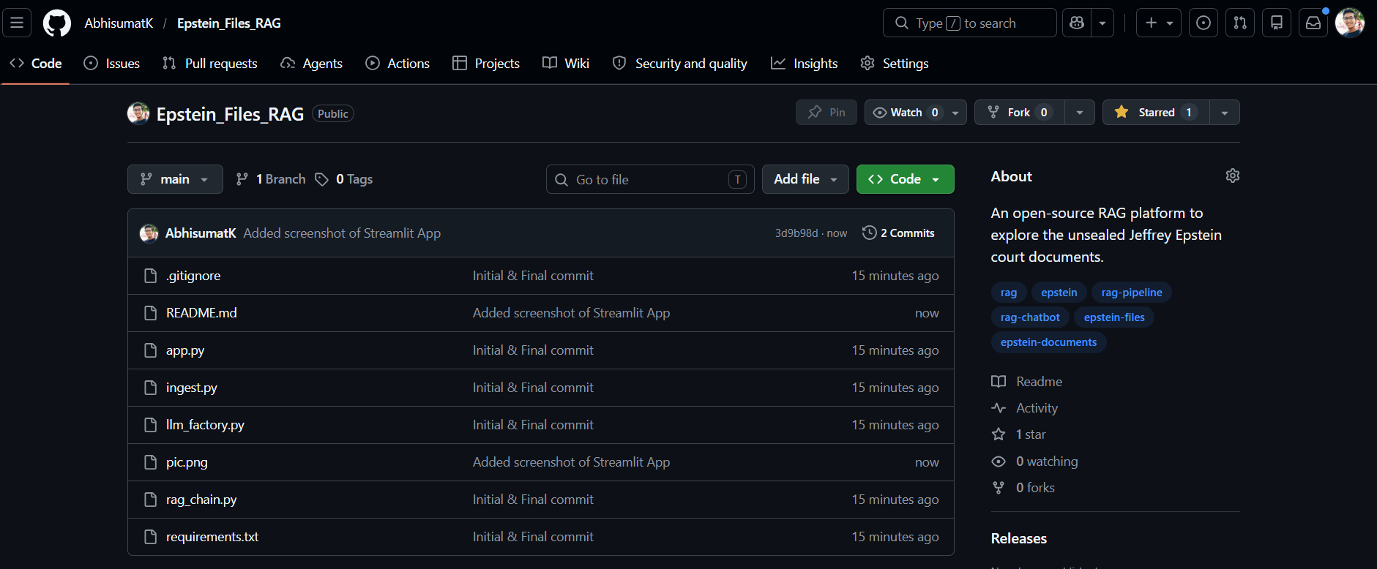Open pic.png file
This screenshot has height=569, width=1377.
pos(187,462)
